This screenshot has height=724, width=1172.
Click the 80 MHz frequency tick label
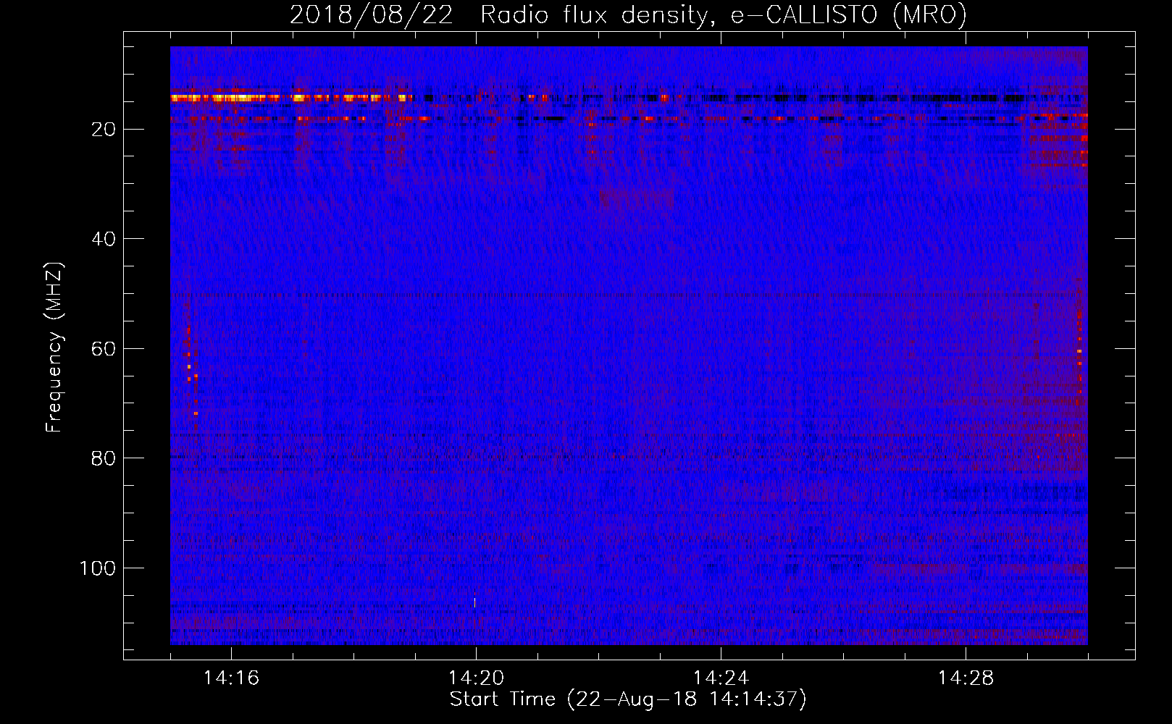click(104, 458)
